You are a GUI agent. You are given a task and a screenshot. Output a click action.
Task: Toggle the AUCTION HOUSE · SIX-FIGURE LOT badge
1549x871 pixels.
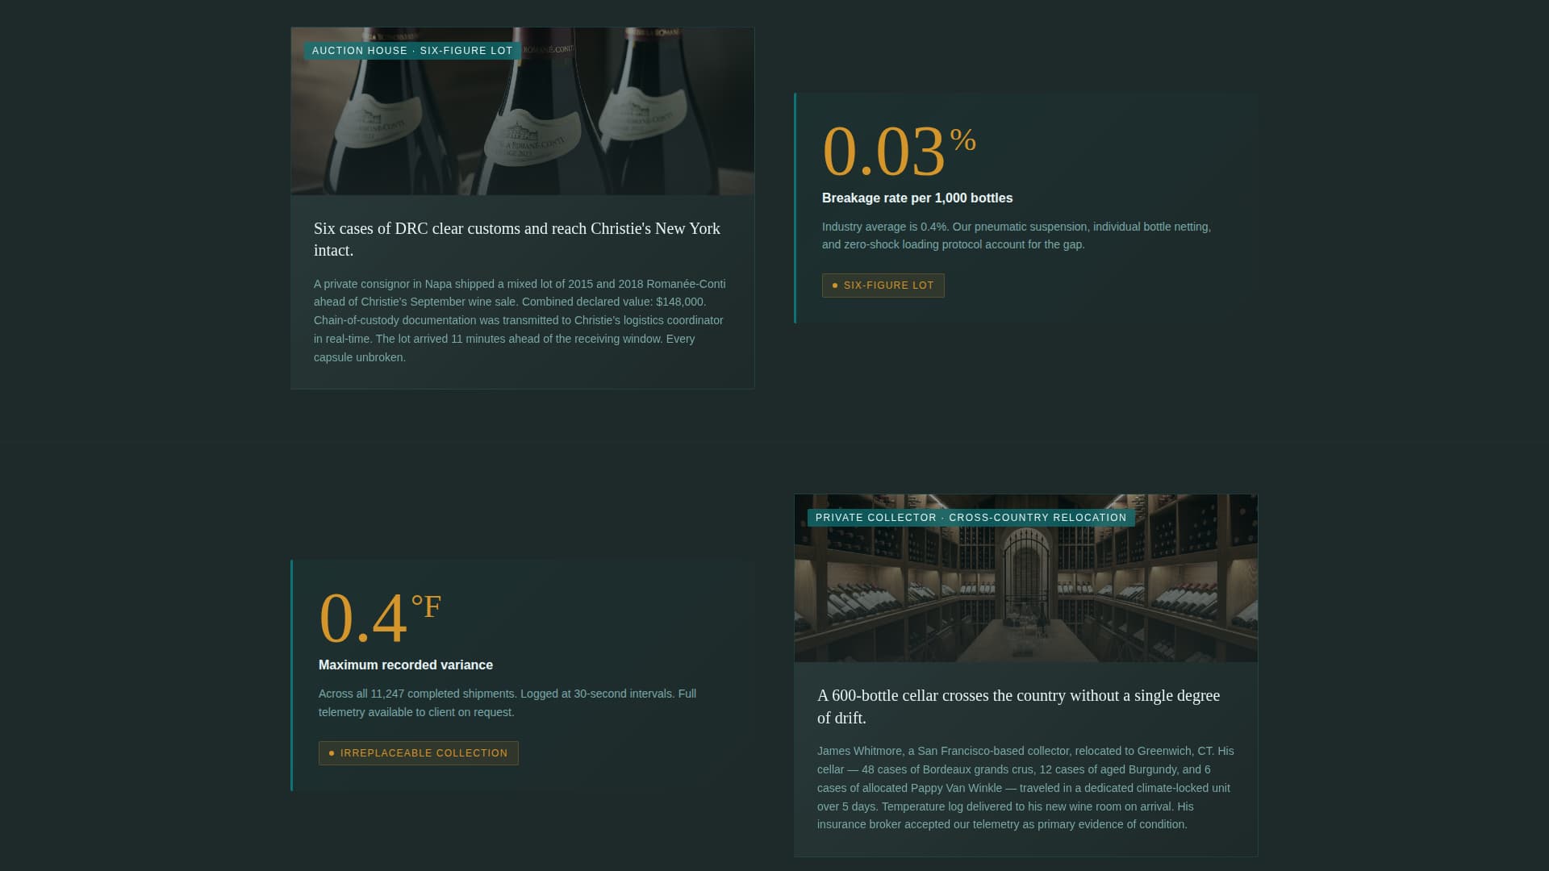[x=411, y=50]
